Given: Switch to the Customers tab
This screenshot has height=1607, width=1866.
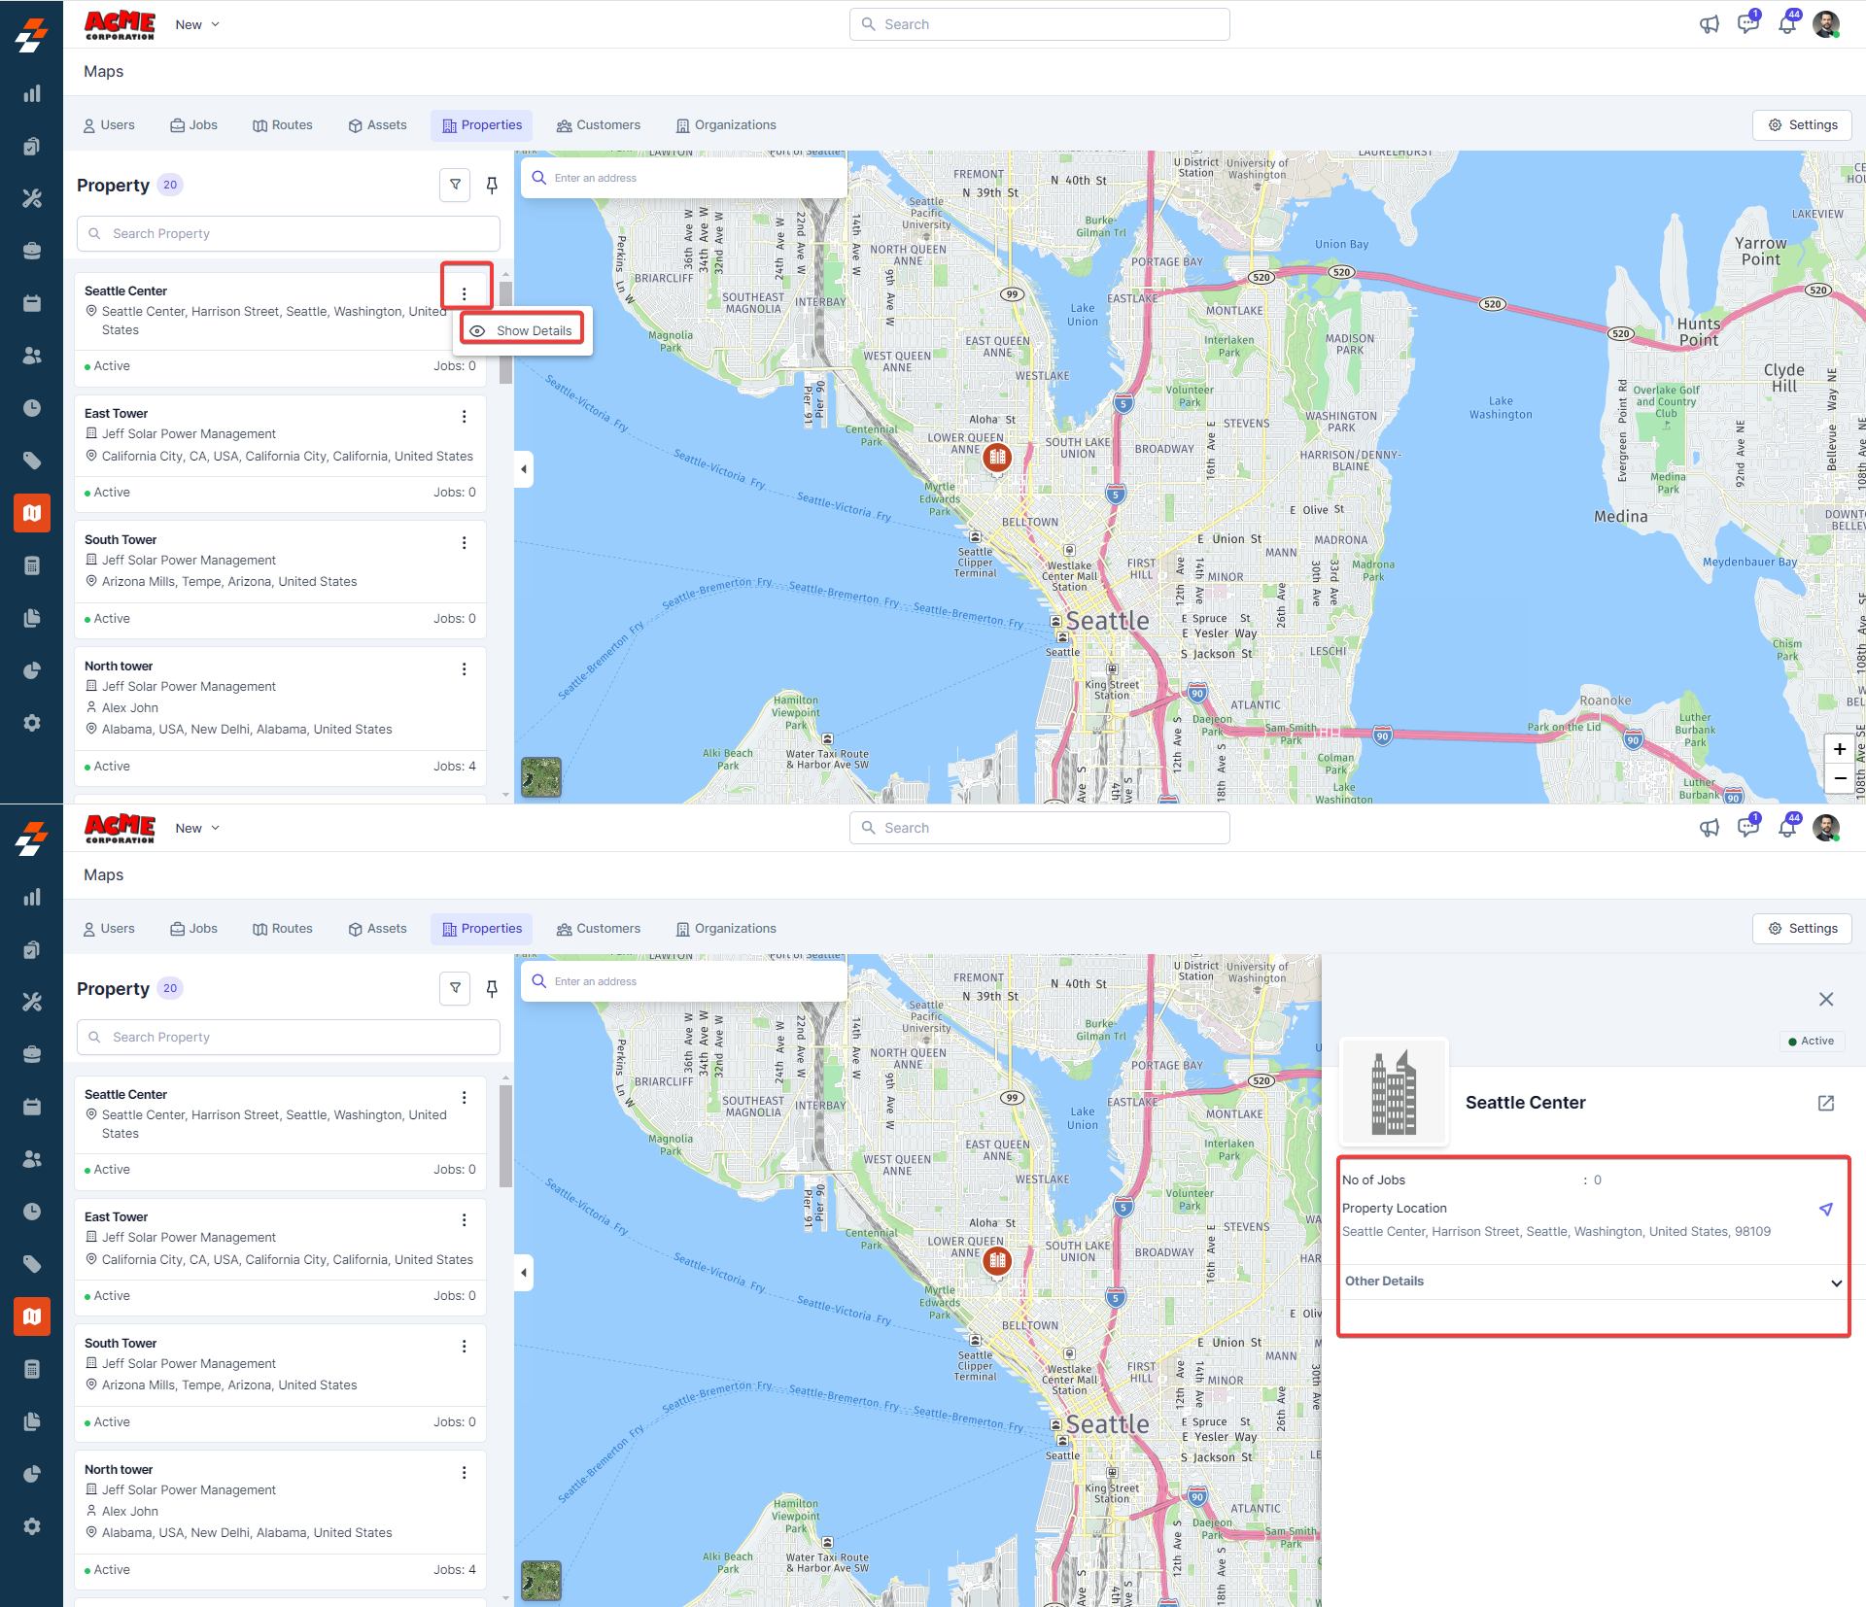Looking at the screenshot, I should tap(599, 125).
